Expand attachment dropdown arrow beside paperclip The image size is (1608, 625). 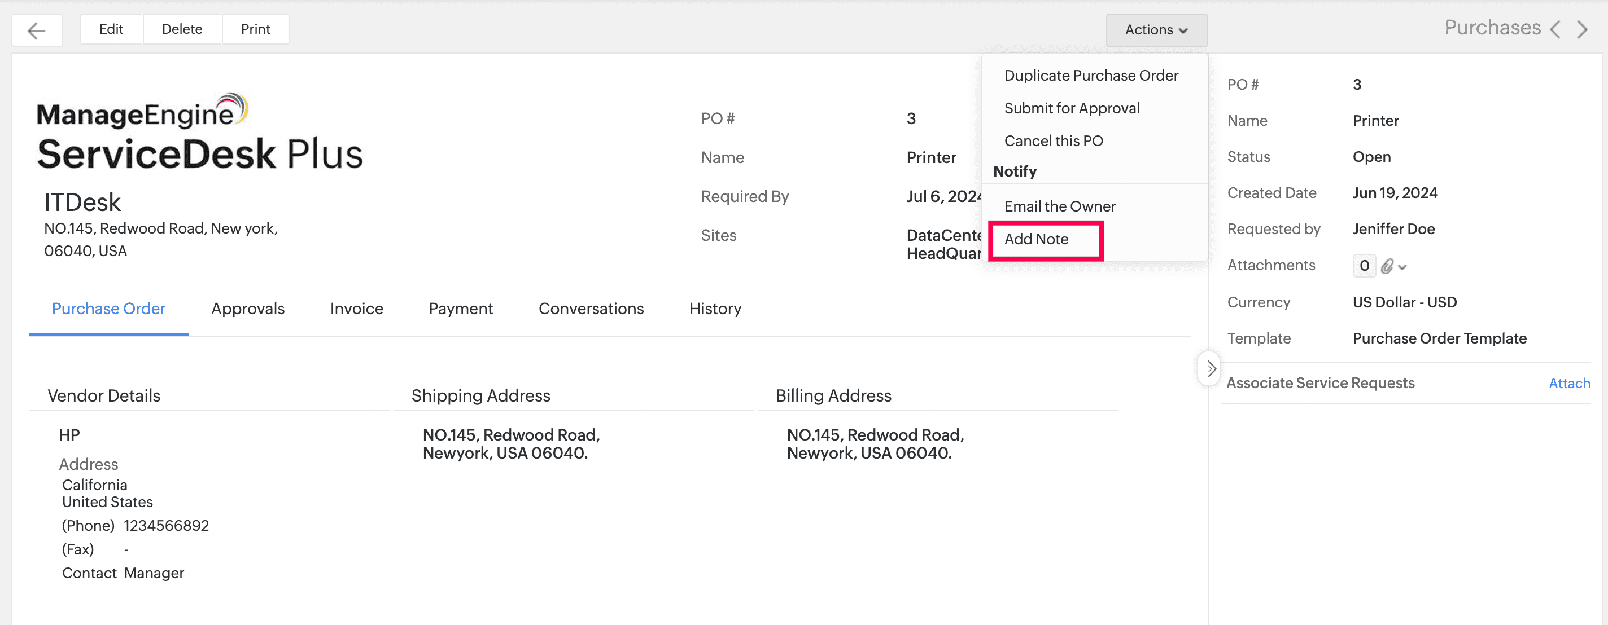point(1402,267)
